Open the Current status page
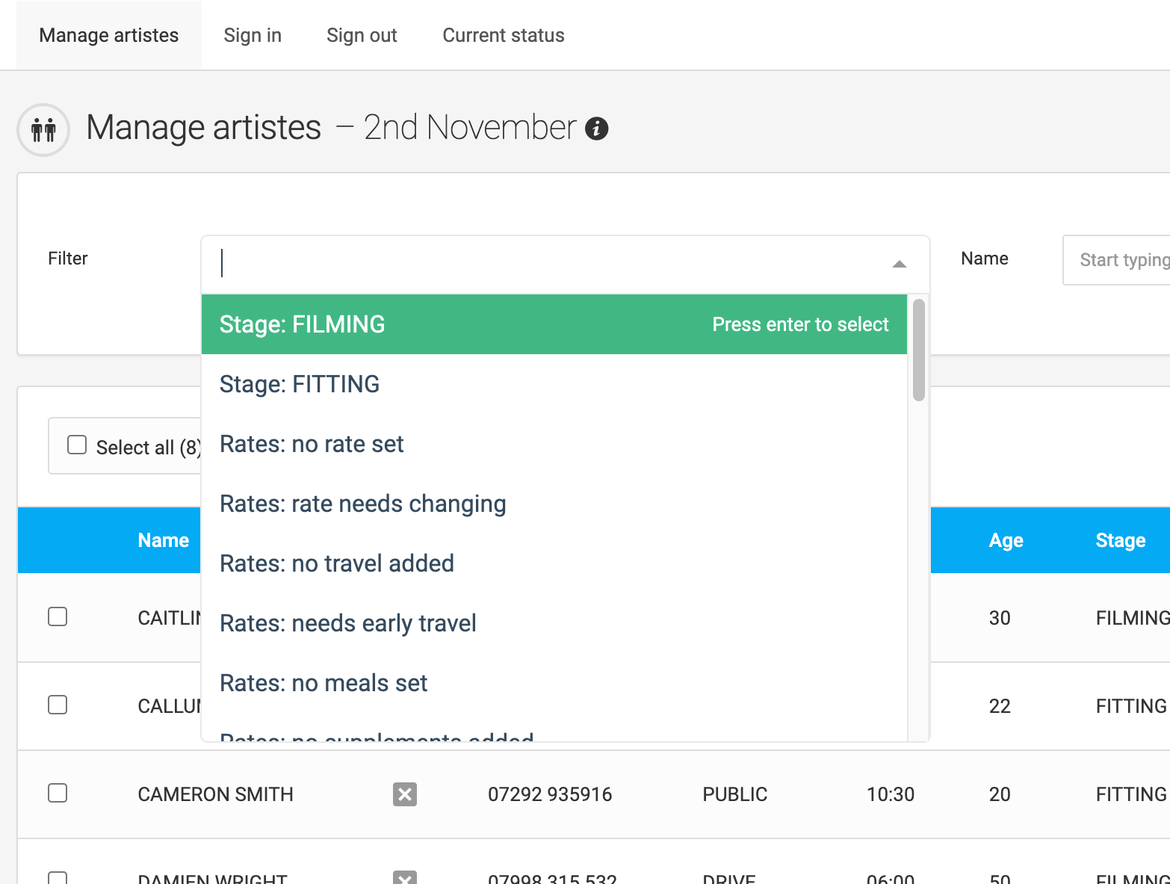1170x884 pixels. (x=503, y=34)
